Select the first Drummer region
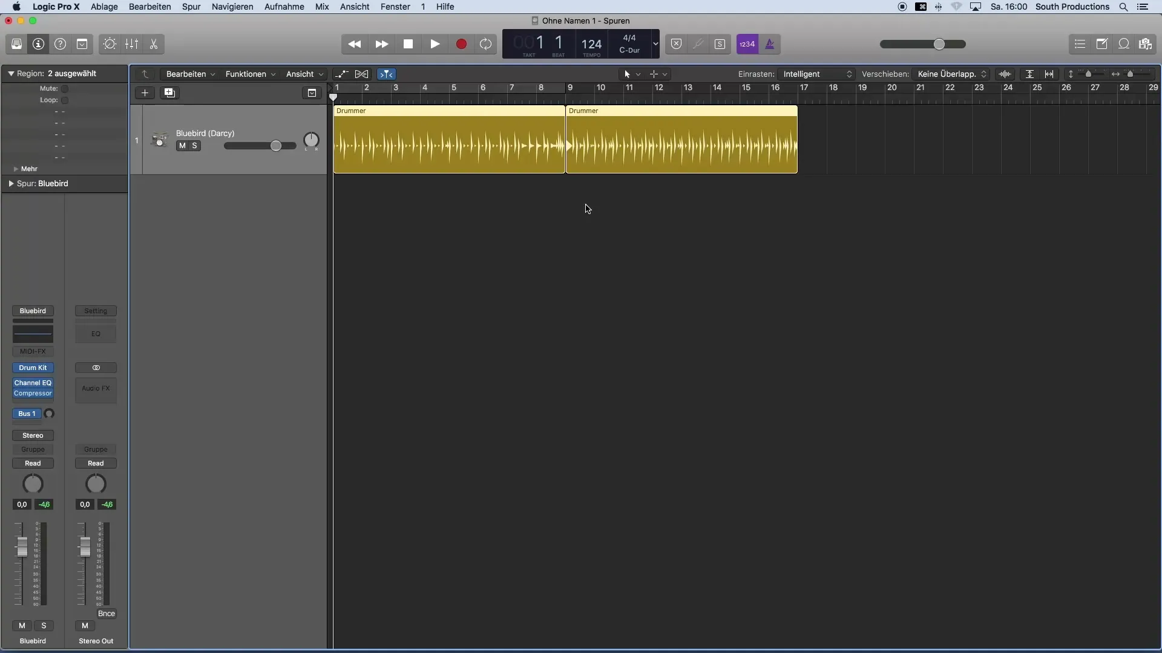The width and height of the screenshot is (1162, 653). click(x=449, y=140)
